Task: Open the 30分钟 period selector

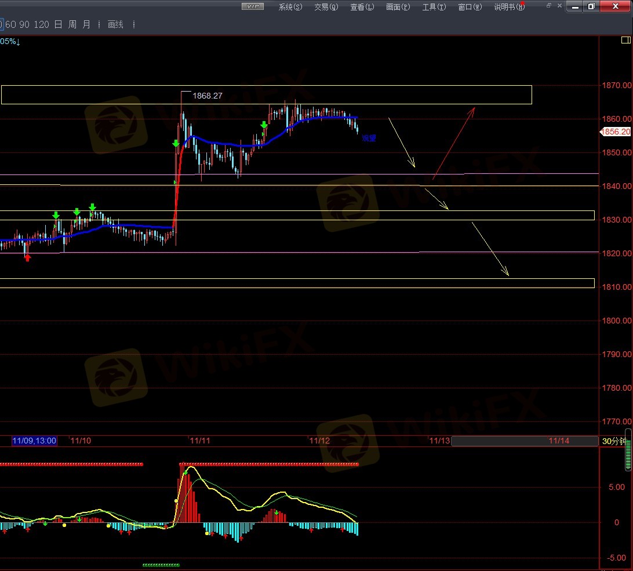Action: click(x=614, y=441)
